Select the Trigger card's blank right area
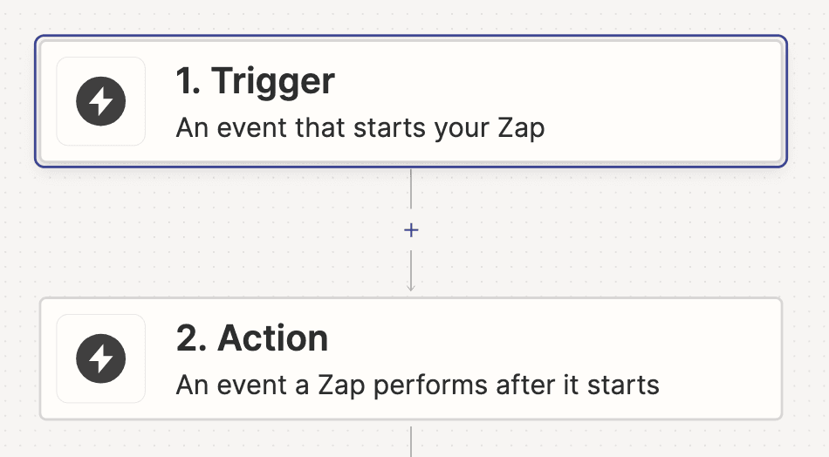The image size is (829, 457). [681, 101]
